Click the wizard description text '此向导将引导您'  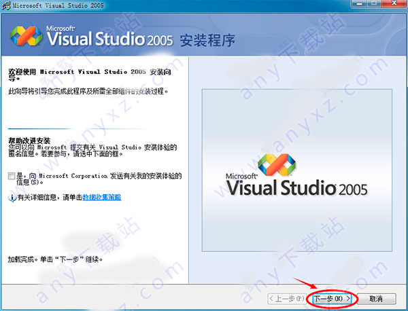[88, 91]
